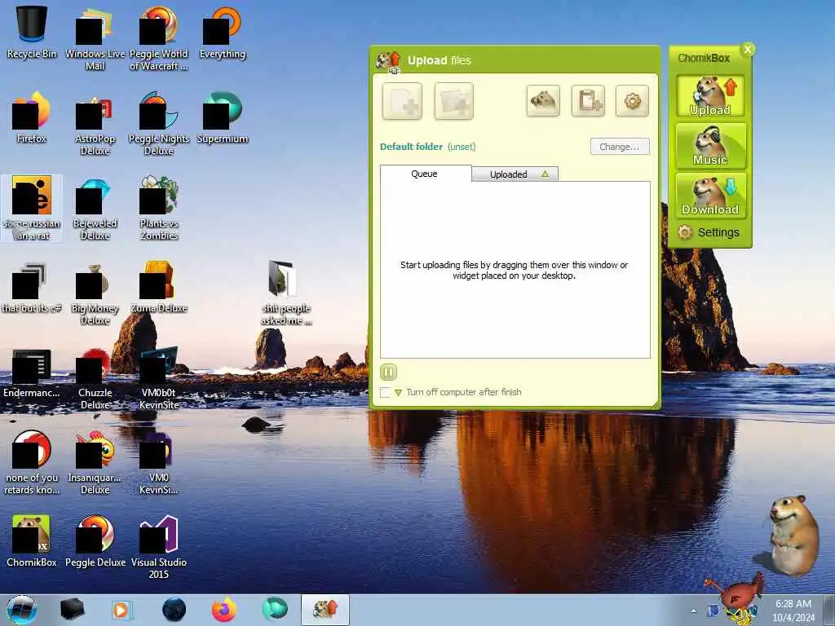Show hidden system tray icons arrow
Viewport: 835px width, 626px height.
[693, 611]
